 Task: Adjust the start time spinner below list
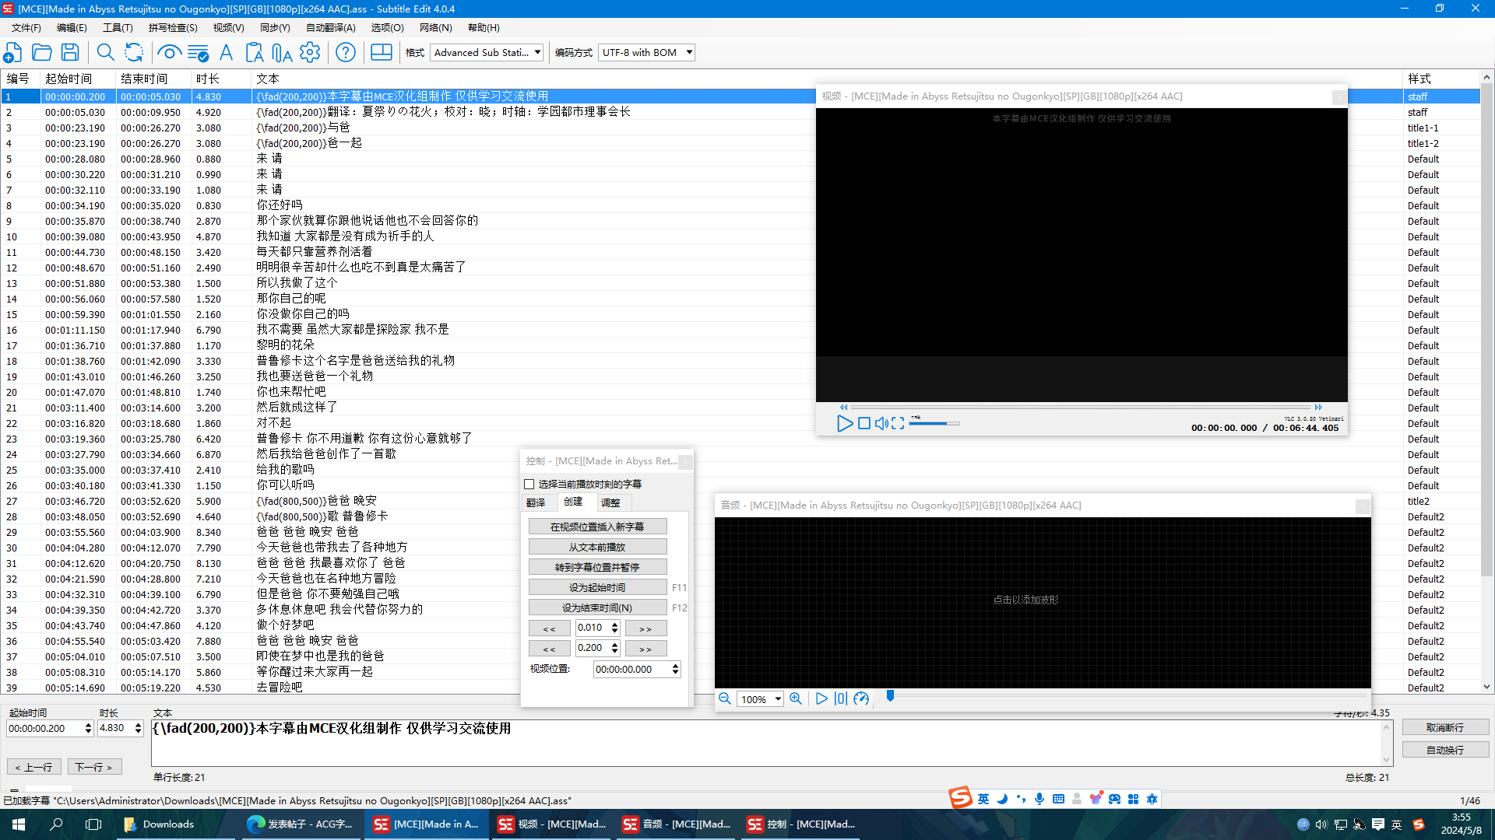point(88,728)
